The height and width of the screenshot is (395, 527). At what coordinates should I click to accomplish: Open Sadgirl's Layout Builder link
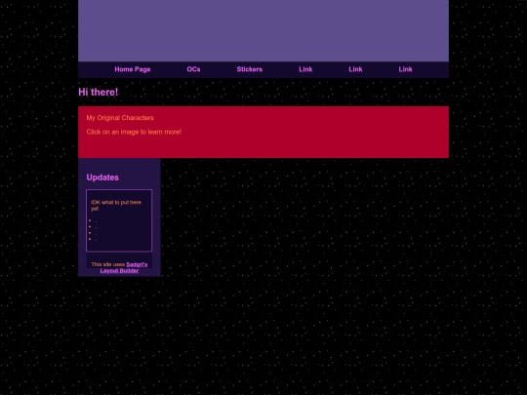(x=124, y=267)
